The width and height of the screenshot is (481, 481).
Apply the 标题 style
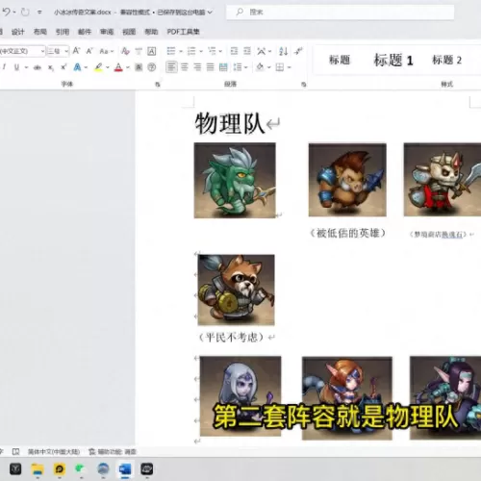coord(340,60)
